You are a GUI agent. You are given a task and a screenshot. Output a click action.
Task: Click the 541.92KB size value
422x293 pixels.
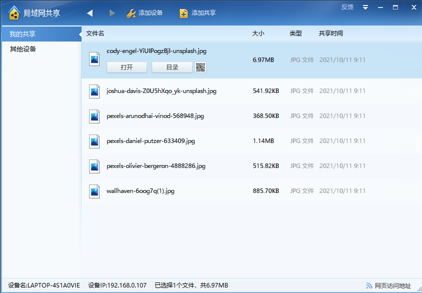[x=266, y=91]
